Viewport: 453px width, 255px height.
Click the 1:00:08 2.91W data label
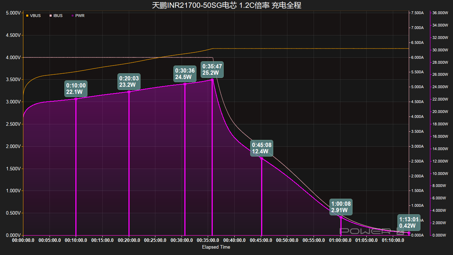[x=341, y=207]
